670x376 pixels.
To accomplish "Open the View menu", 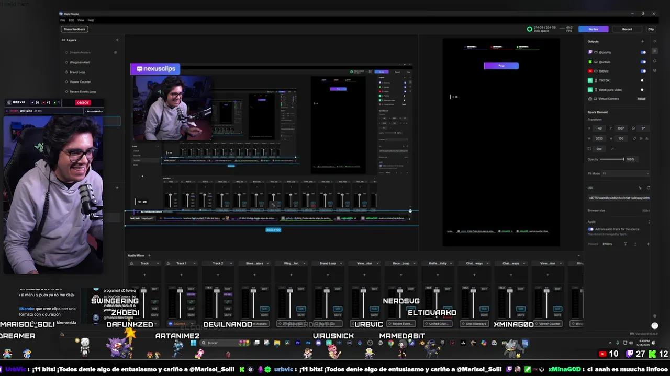I will pyautogui.click(x=81, y=20).
